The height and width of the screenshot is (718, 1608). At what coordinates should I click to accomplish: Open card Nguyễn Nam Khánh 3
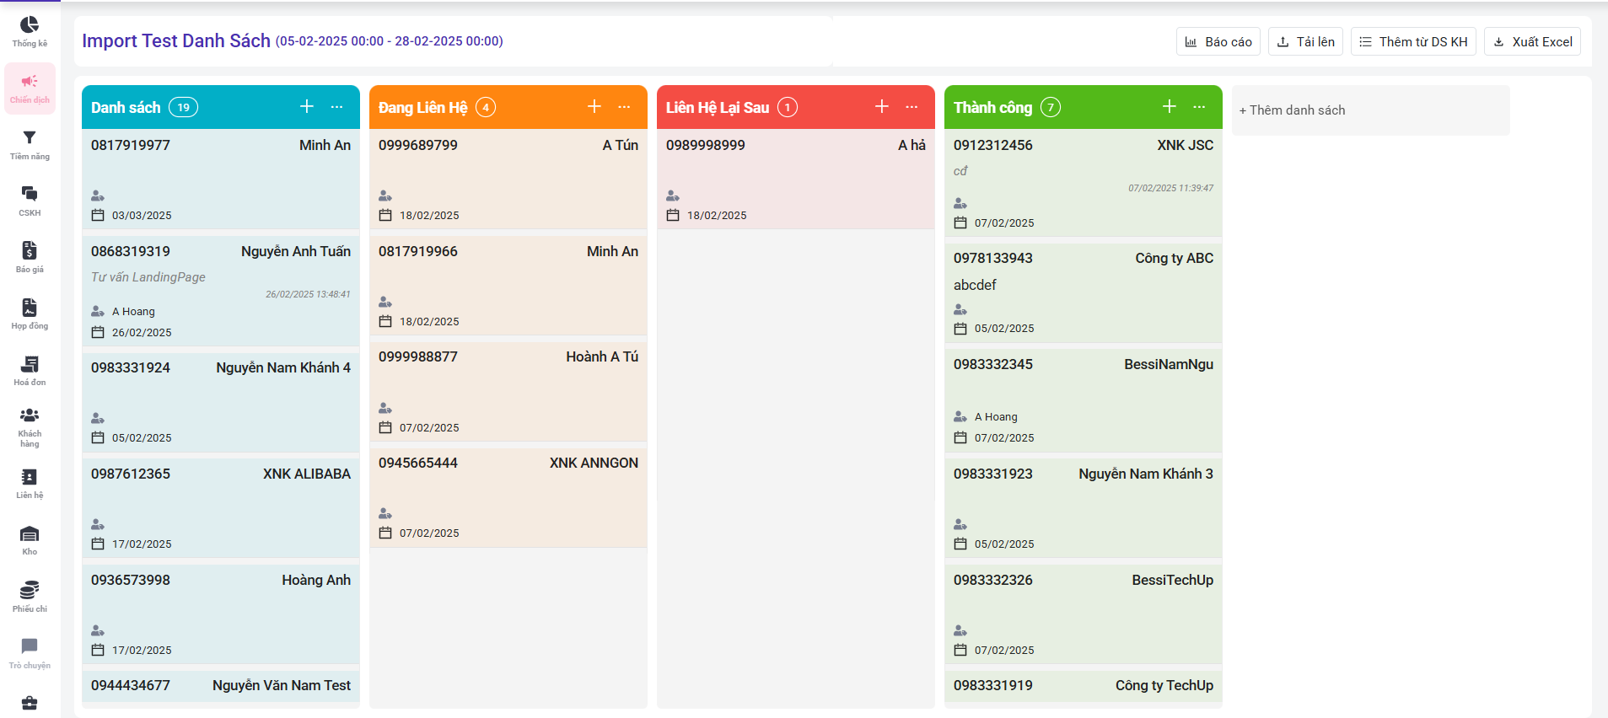click(x=1084, y=508)
